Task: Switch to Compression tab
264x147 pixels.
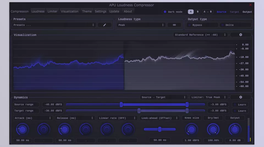Action: coord(20,12)
